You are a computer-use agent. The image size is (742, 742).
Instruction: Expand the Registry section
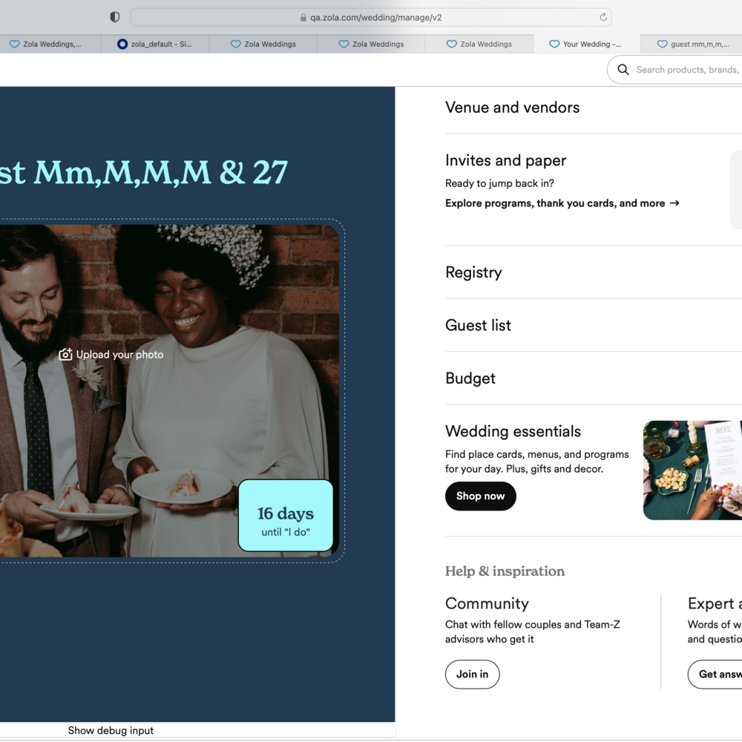click(473, 272)
